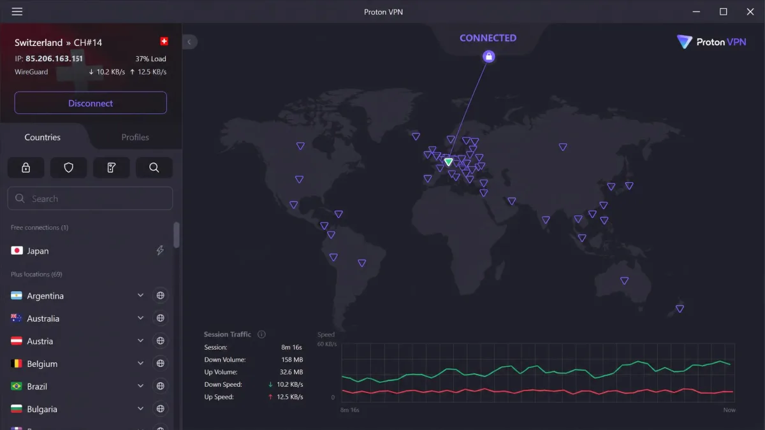Click the Plus locations (69) header
The width and height of the screenshot is (765, 430).
click(x=36, y=274)
